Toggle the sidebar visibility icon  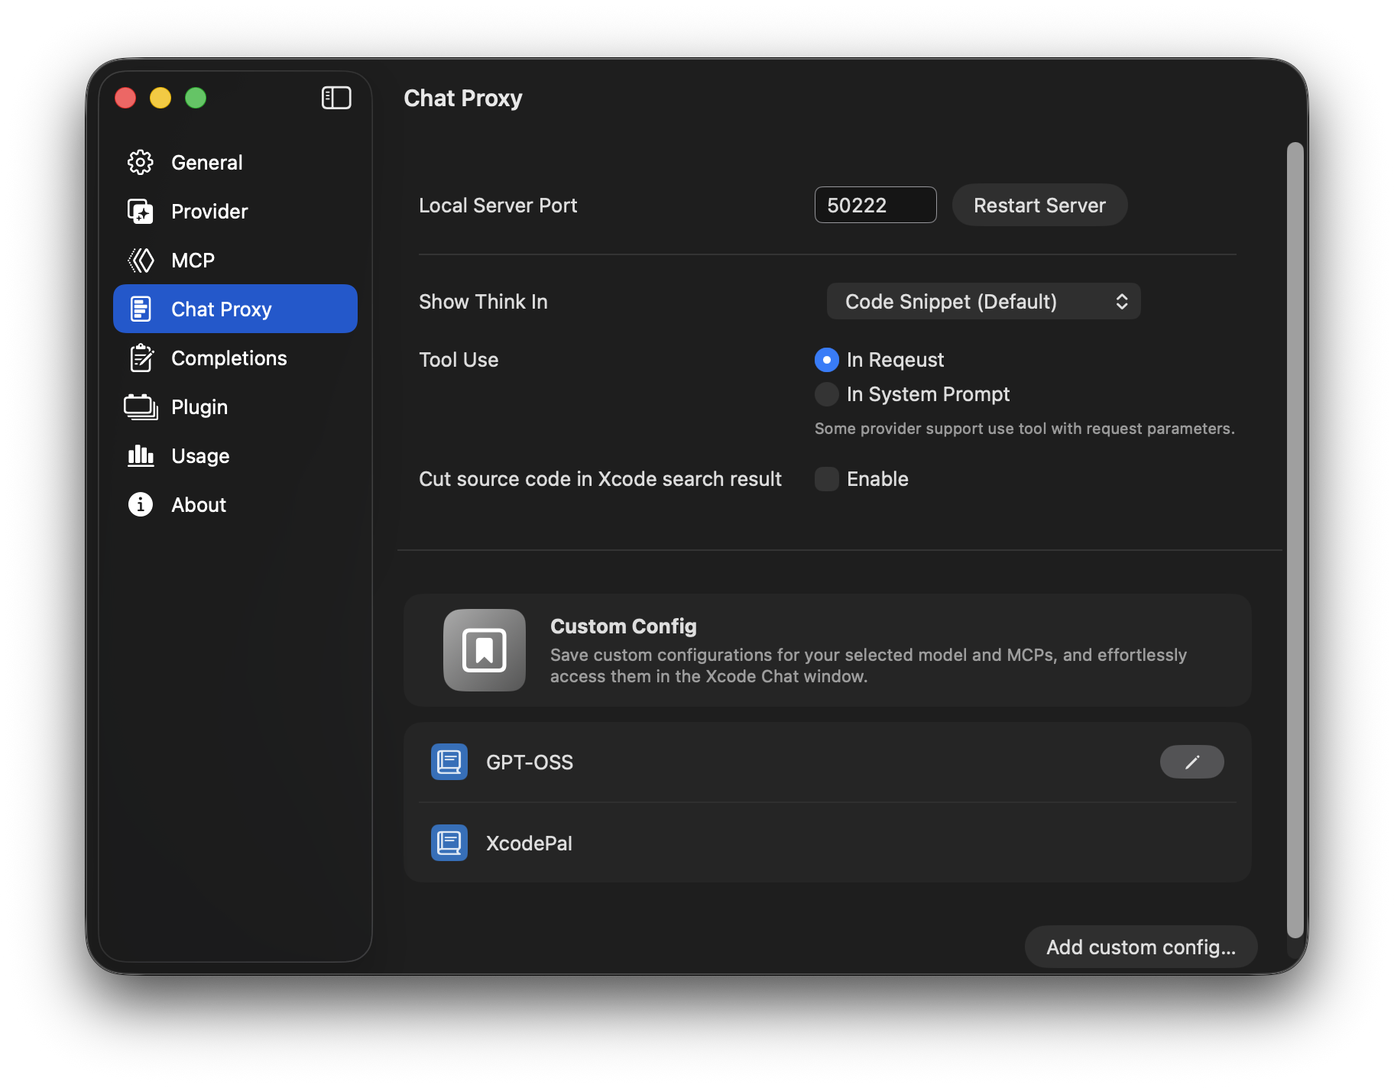pos(336,98)
